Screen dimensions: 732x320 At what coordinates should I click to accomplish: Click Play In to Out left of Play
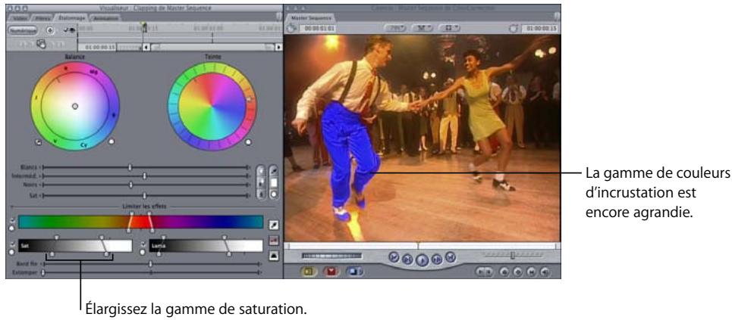pos(407,259)
